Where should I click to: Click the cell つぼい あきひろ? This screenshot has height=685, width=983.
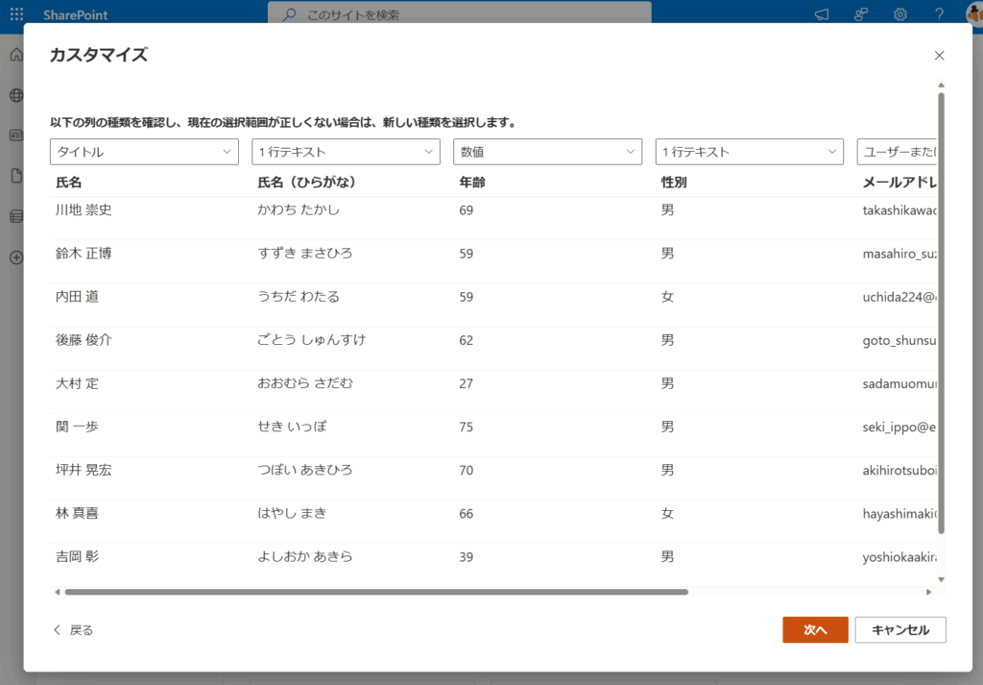305,470
